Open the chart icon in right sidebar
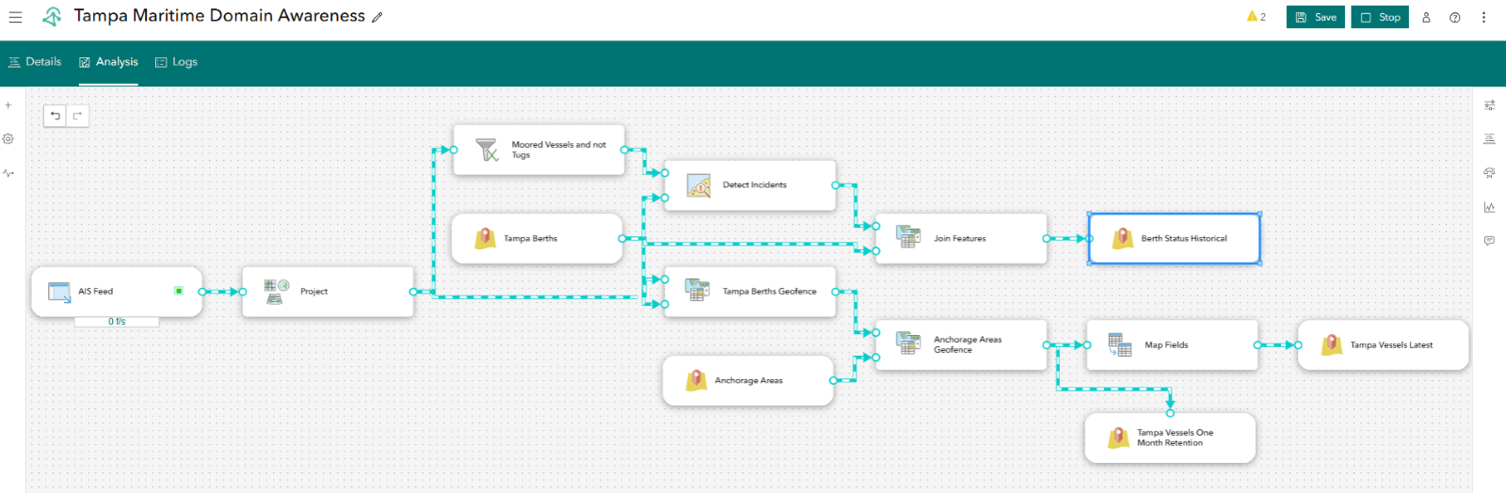Viewport: 1506px width, 493px height. point(1489,207)
